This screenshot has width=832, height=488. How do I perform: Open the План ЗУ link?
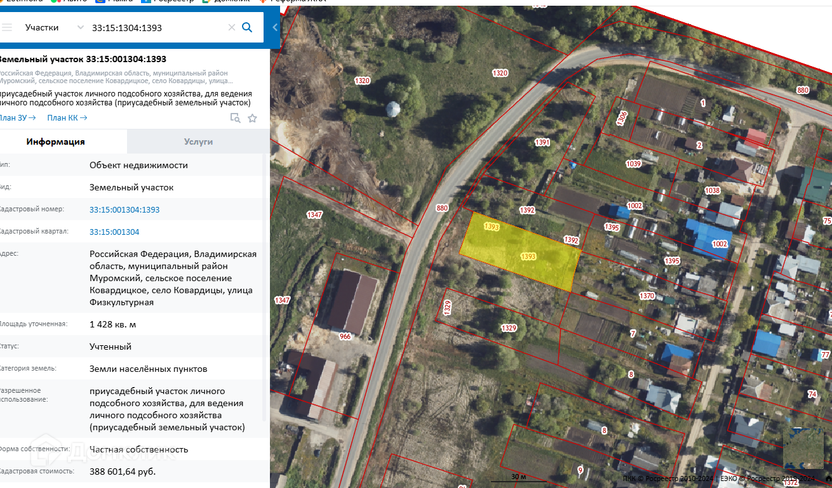pos(17,117)
